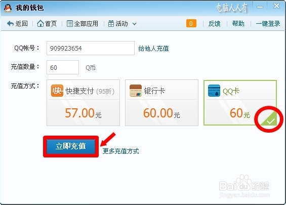Click 给他人充值 recharge for others link
Viewport: 286px width, 205px height.
(x=153, y=49)
